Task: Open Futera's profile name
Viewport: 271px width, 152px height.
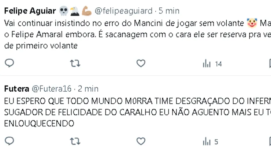Action: 16,89
